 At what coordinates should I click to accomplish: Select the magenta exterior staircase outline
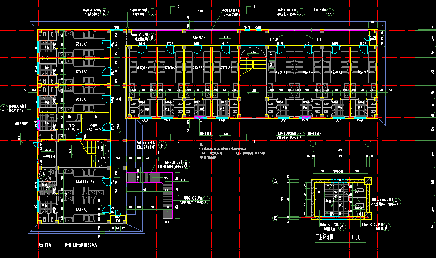pos(149,196)
